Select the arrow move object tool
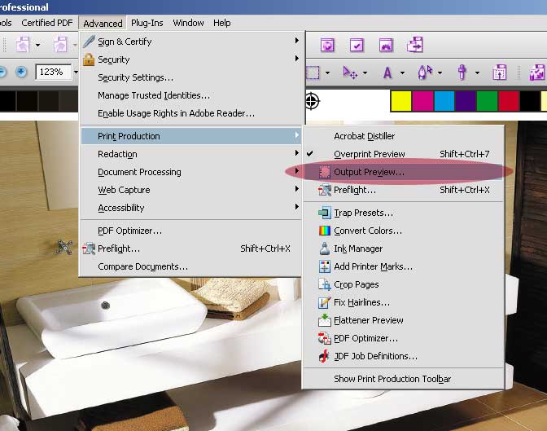This screenshot has height=431, width=547. pyautogui.click(x=350, y=73)
